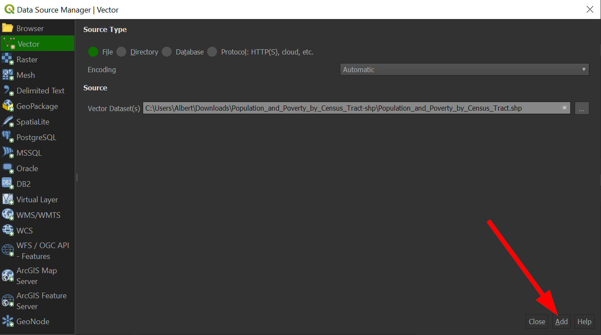Select the Oracle database icon
Viewport: 601px width, 335px height.
8,168
